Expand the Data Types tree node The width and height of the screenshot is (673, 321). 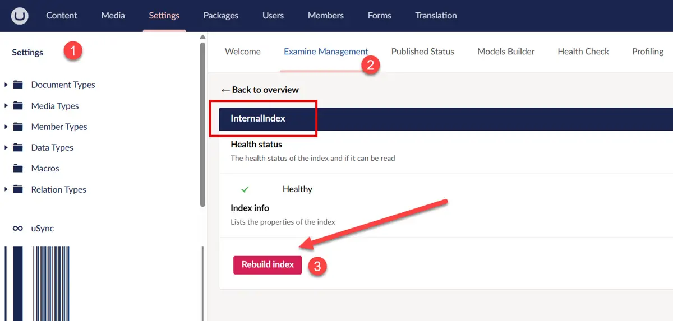click(x=6, y=148)
